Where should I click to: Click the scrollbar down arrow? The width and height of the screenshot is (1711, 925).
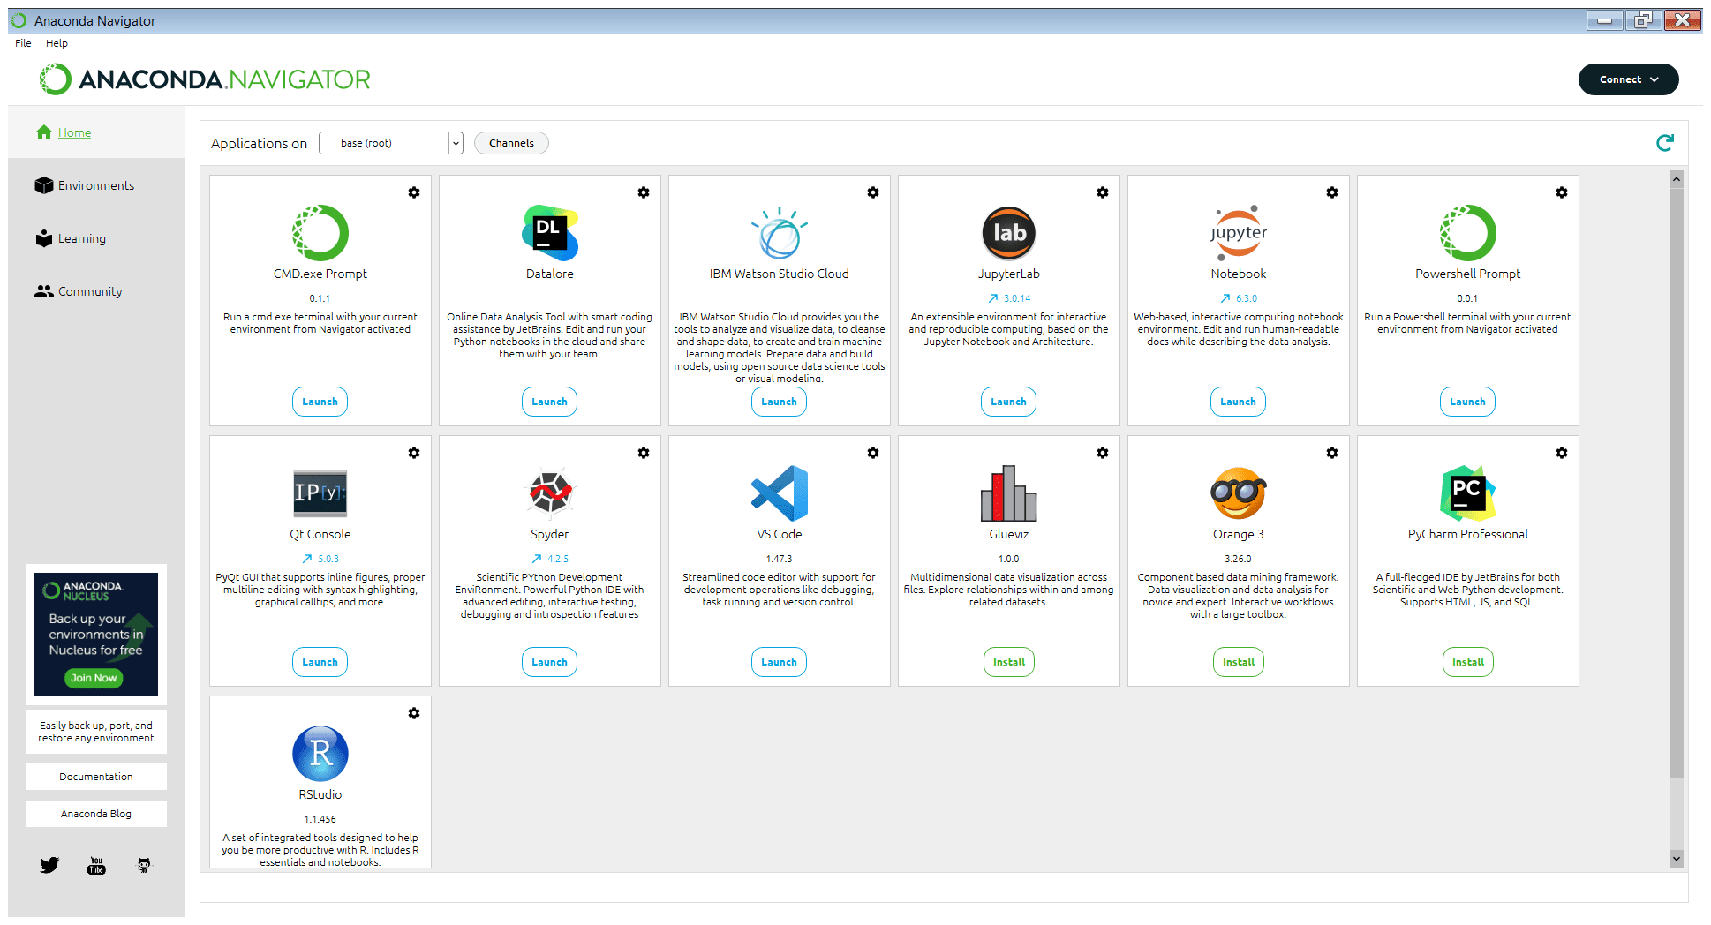click(1676, 858)
